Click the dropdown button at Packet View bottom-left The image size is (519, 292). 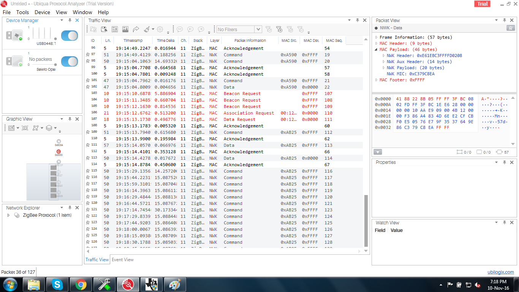click(x=378, y=152)
